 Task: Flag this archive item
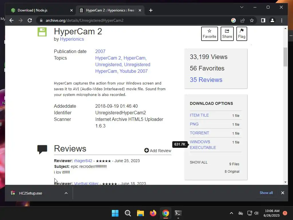coord(241,34)
